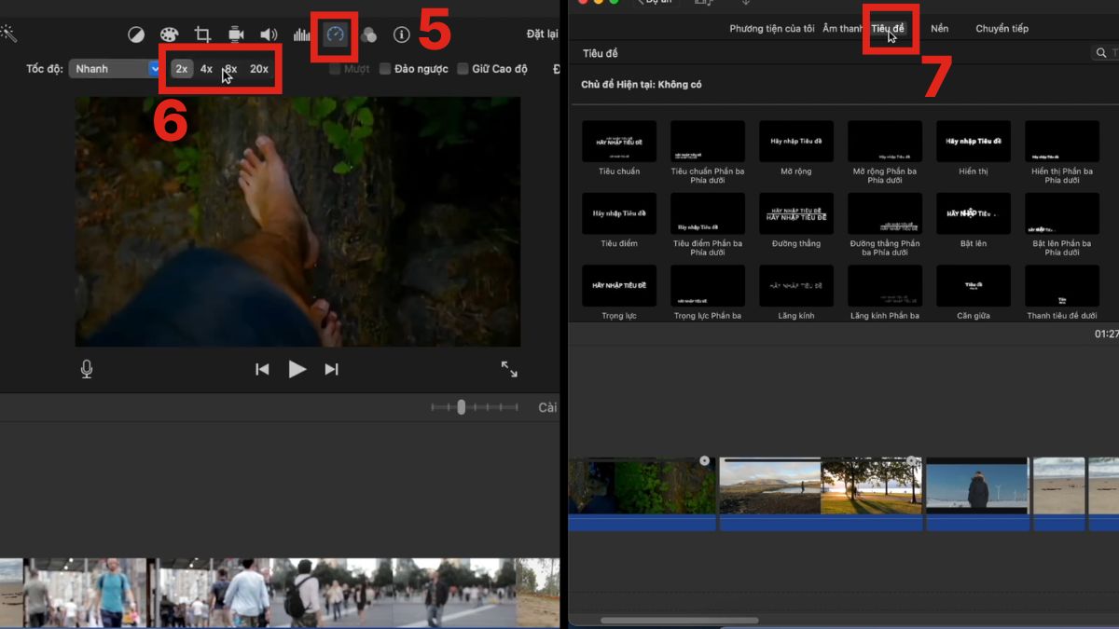Select the Trọng lực title thumbnail
This screenshot has height=629, width=1119.
point(619,286)
